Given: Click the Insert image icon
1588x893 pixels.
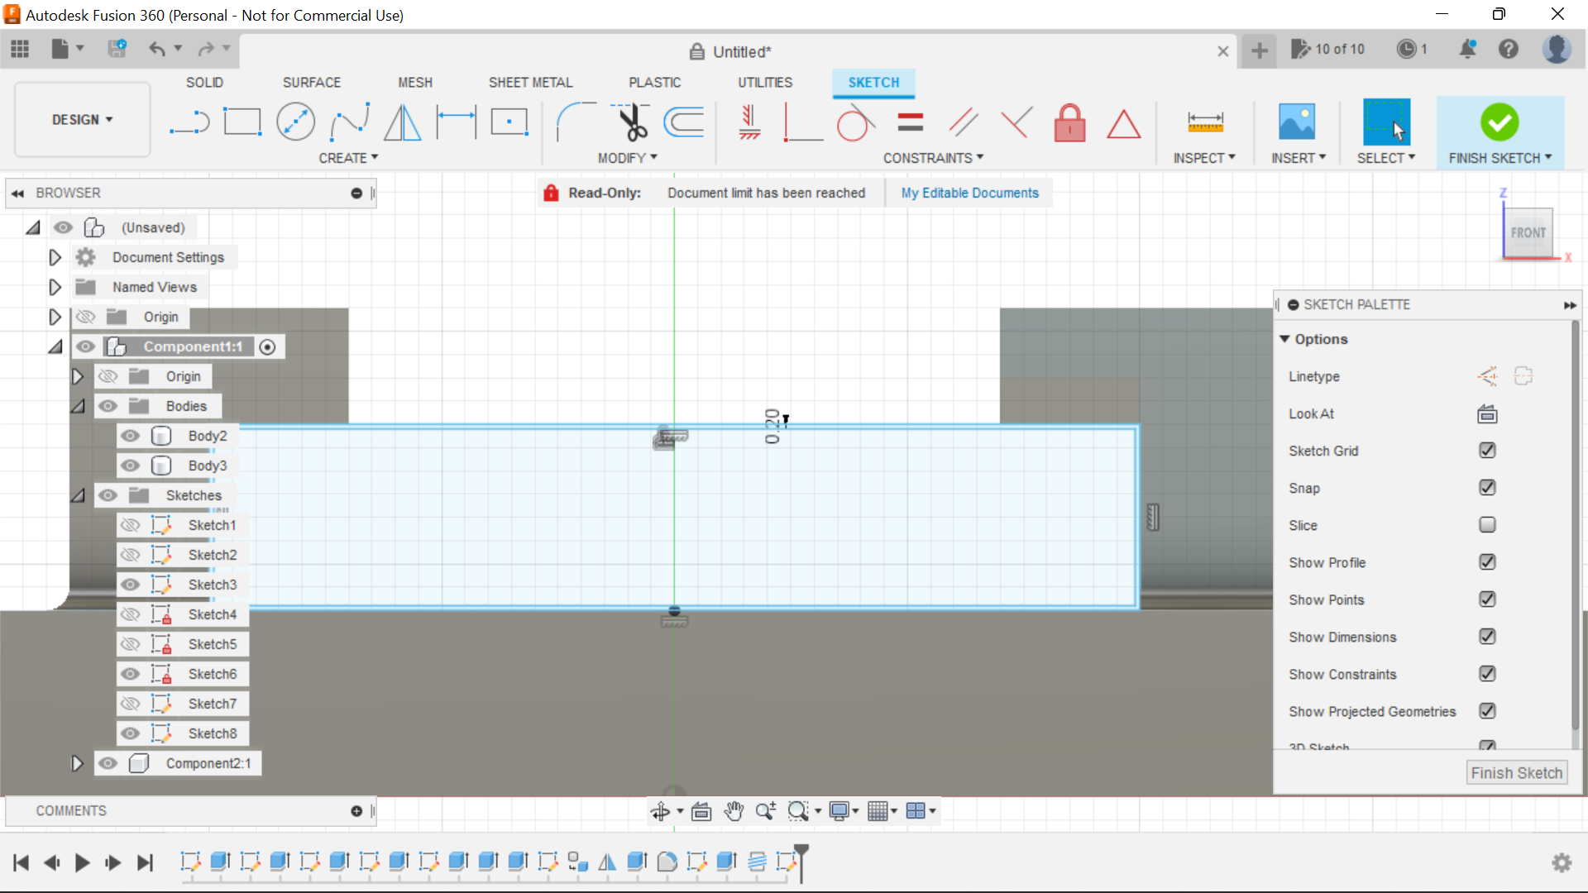Looking at the screenshot, I should (1297, 122).
